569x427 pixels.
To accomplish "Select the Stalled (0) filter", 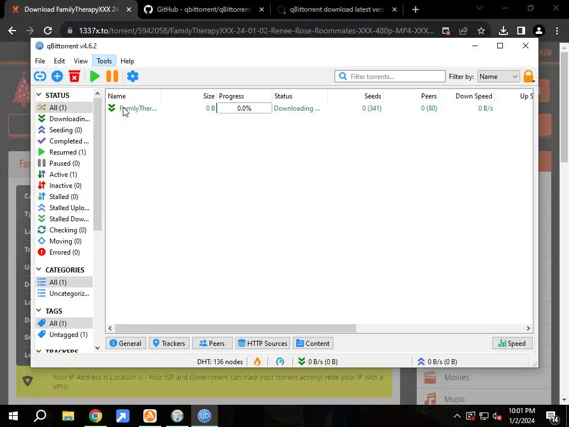I will (64, 197).
